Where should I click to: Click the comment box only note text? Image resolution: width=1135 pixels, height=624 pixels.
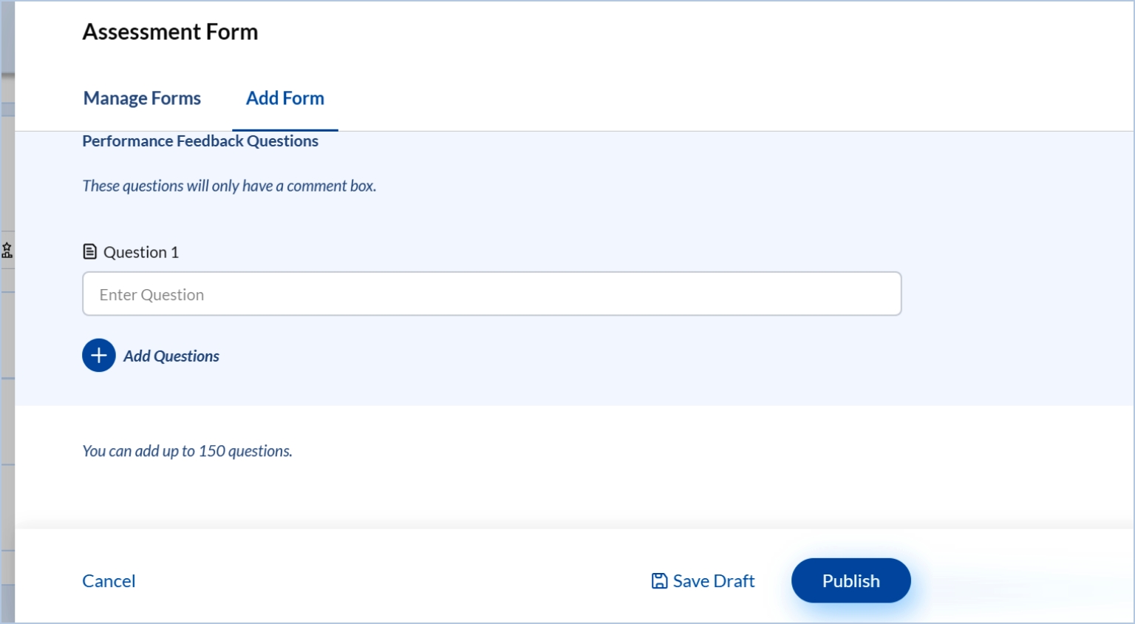(229, 186)
